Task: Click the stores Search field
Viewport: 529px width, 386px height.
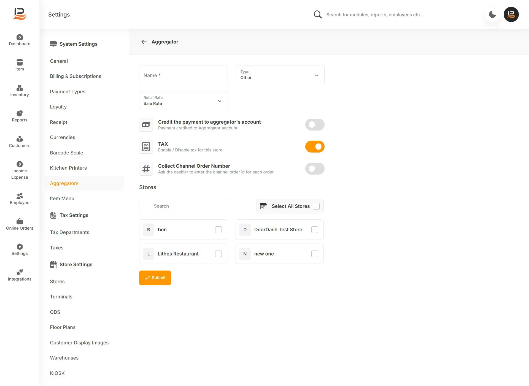Action: pyautogui.click(x=183, y=206)
